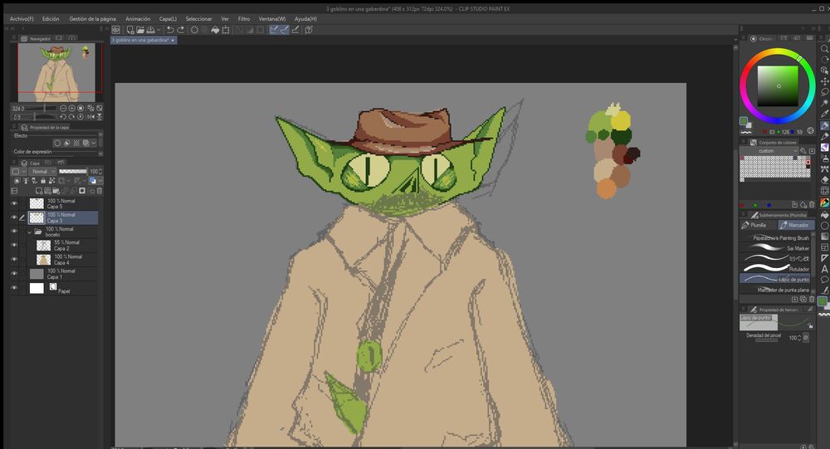Screen dimensions: 830x449
Task: Click the tone effect dotted icon
Action: pyautogui.click(x=76, y=143)
